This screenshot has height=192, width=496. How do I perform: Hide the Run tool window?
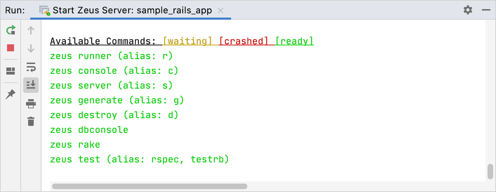click(x=486, y=10)
